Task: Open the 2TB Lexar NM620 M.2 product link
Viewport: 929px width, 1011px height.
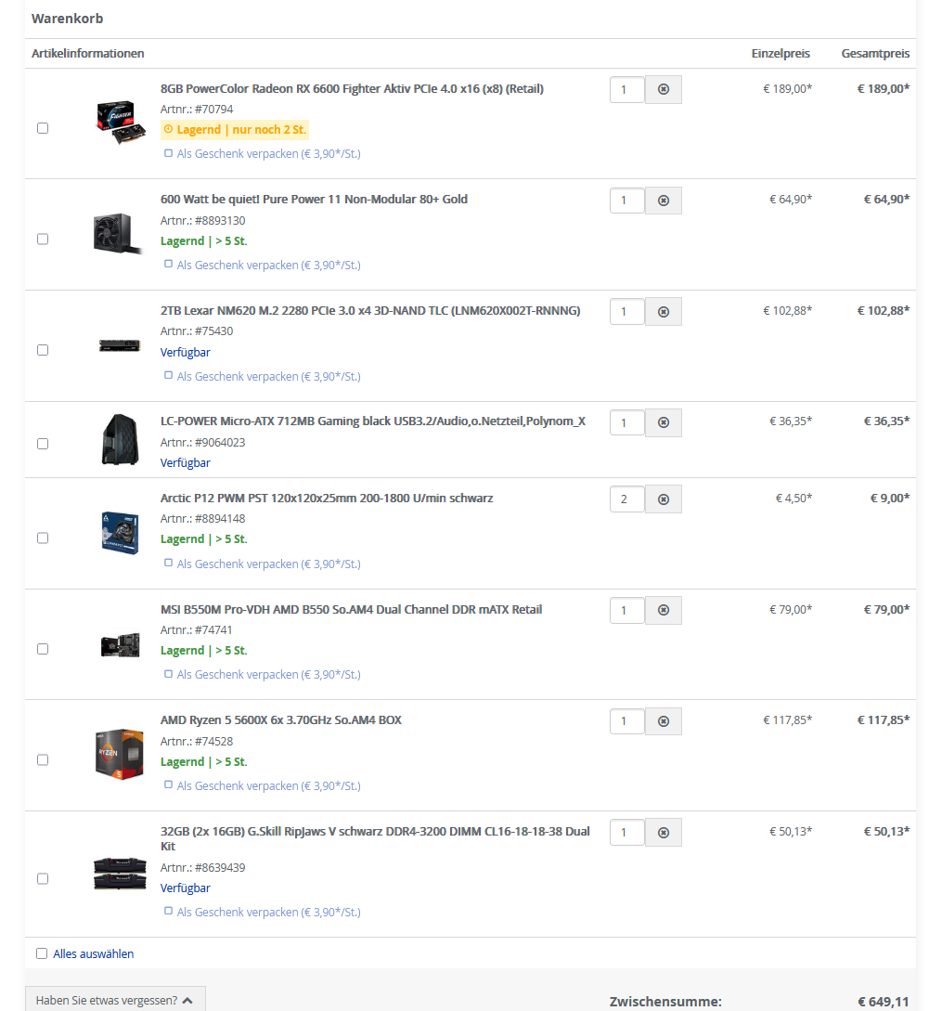Action: tap(370, 311)
